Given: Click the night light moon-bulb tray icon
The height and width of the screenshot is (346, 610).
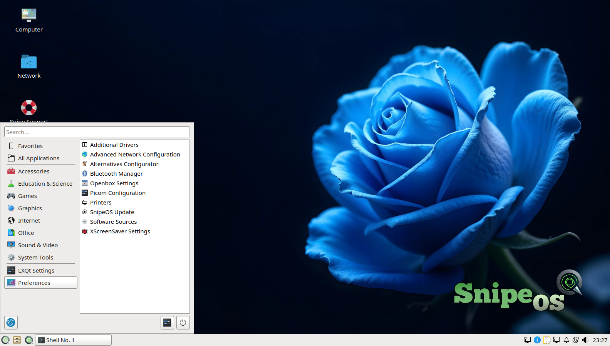Looking at the screenshot, I should (576, 340).
